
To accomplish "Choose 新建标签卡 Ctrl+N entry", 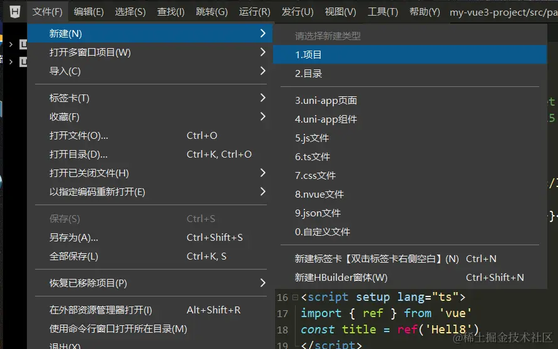I will (410, 259).
